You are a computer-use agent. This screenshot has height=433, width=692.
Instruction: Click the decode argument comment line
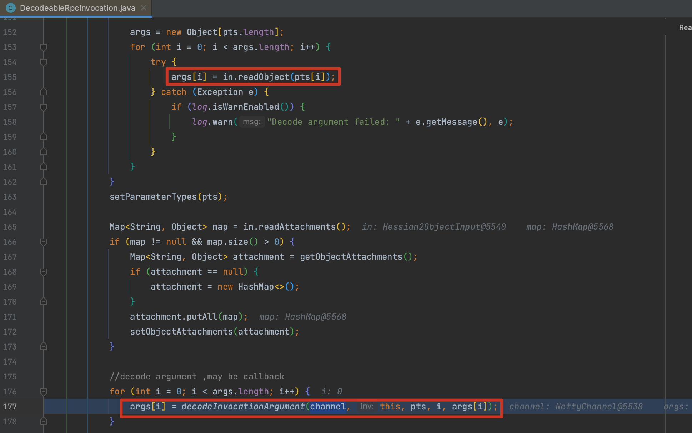[197, 377]
